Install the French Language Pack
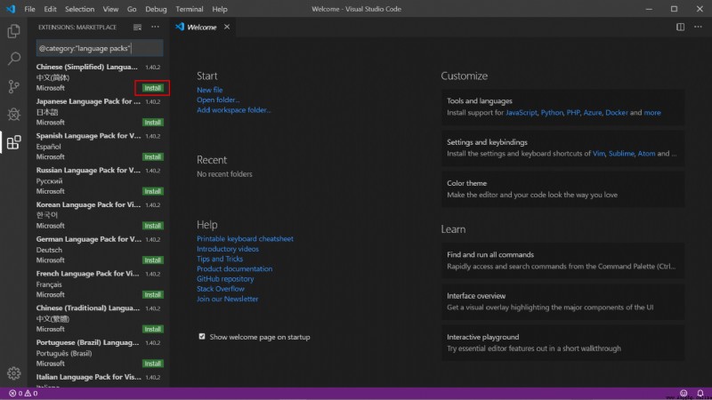 (x=152, y=295)
